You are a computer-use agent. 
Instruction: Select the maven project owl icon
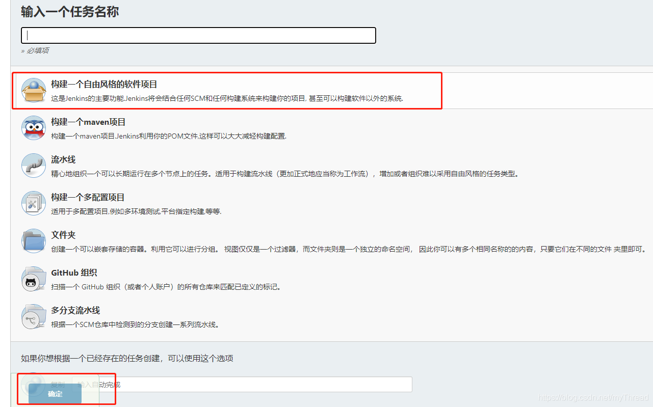pyautogui.click(x=34, y=128)
